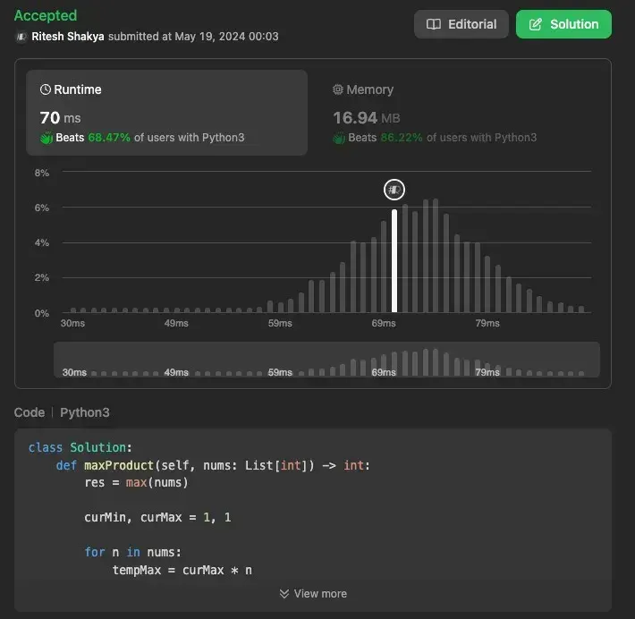Select the highlighted white bar in chart

coord(394,261)
